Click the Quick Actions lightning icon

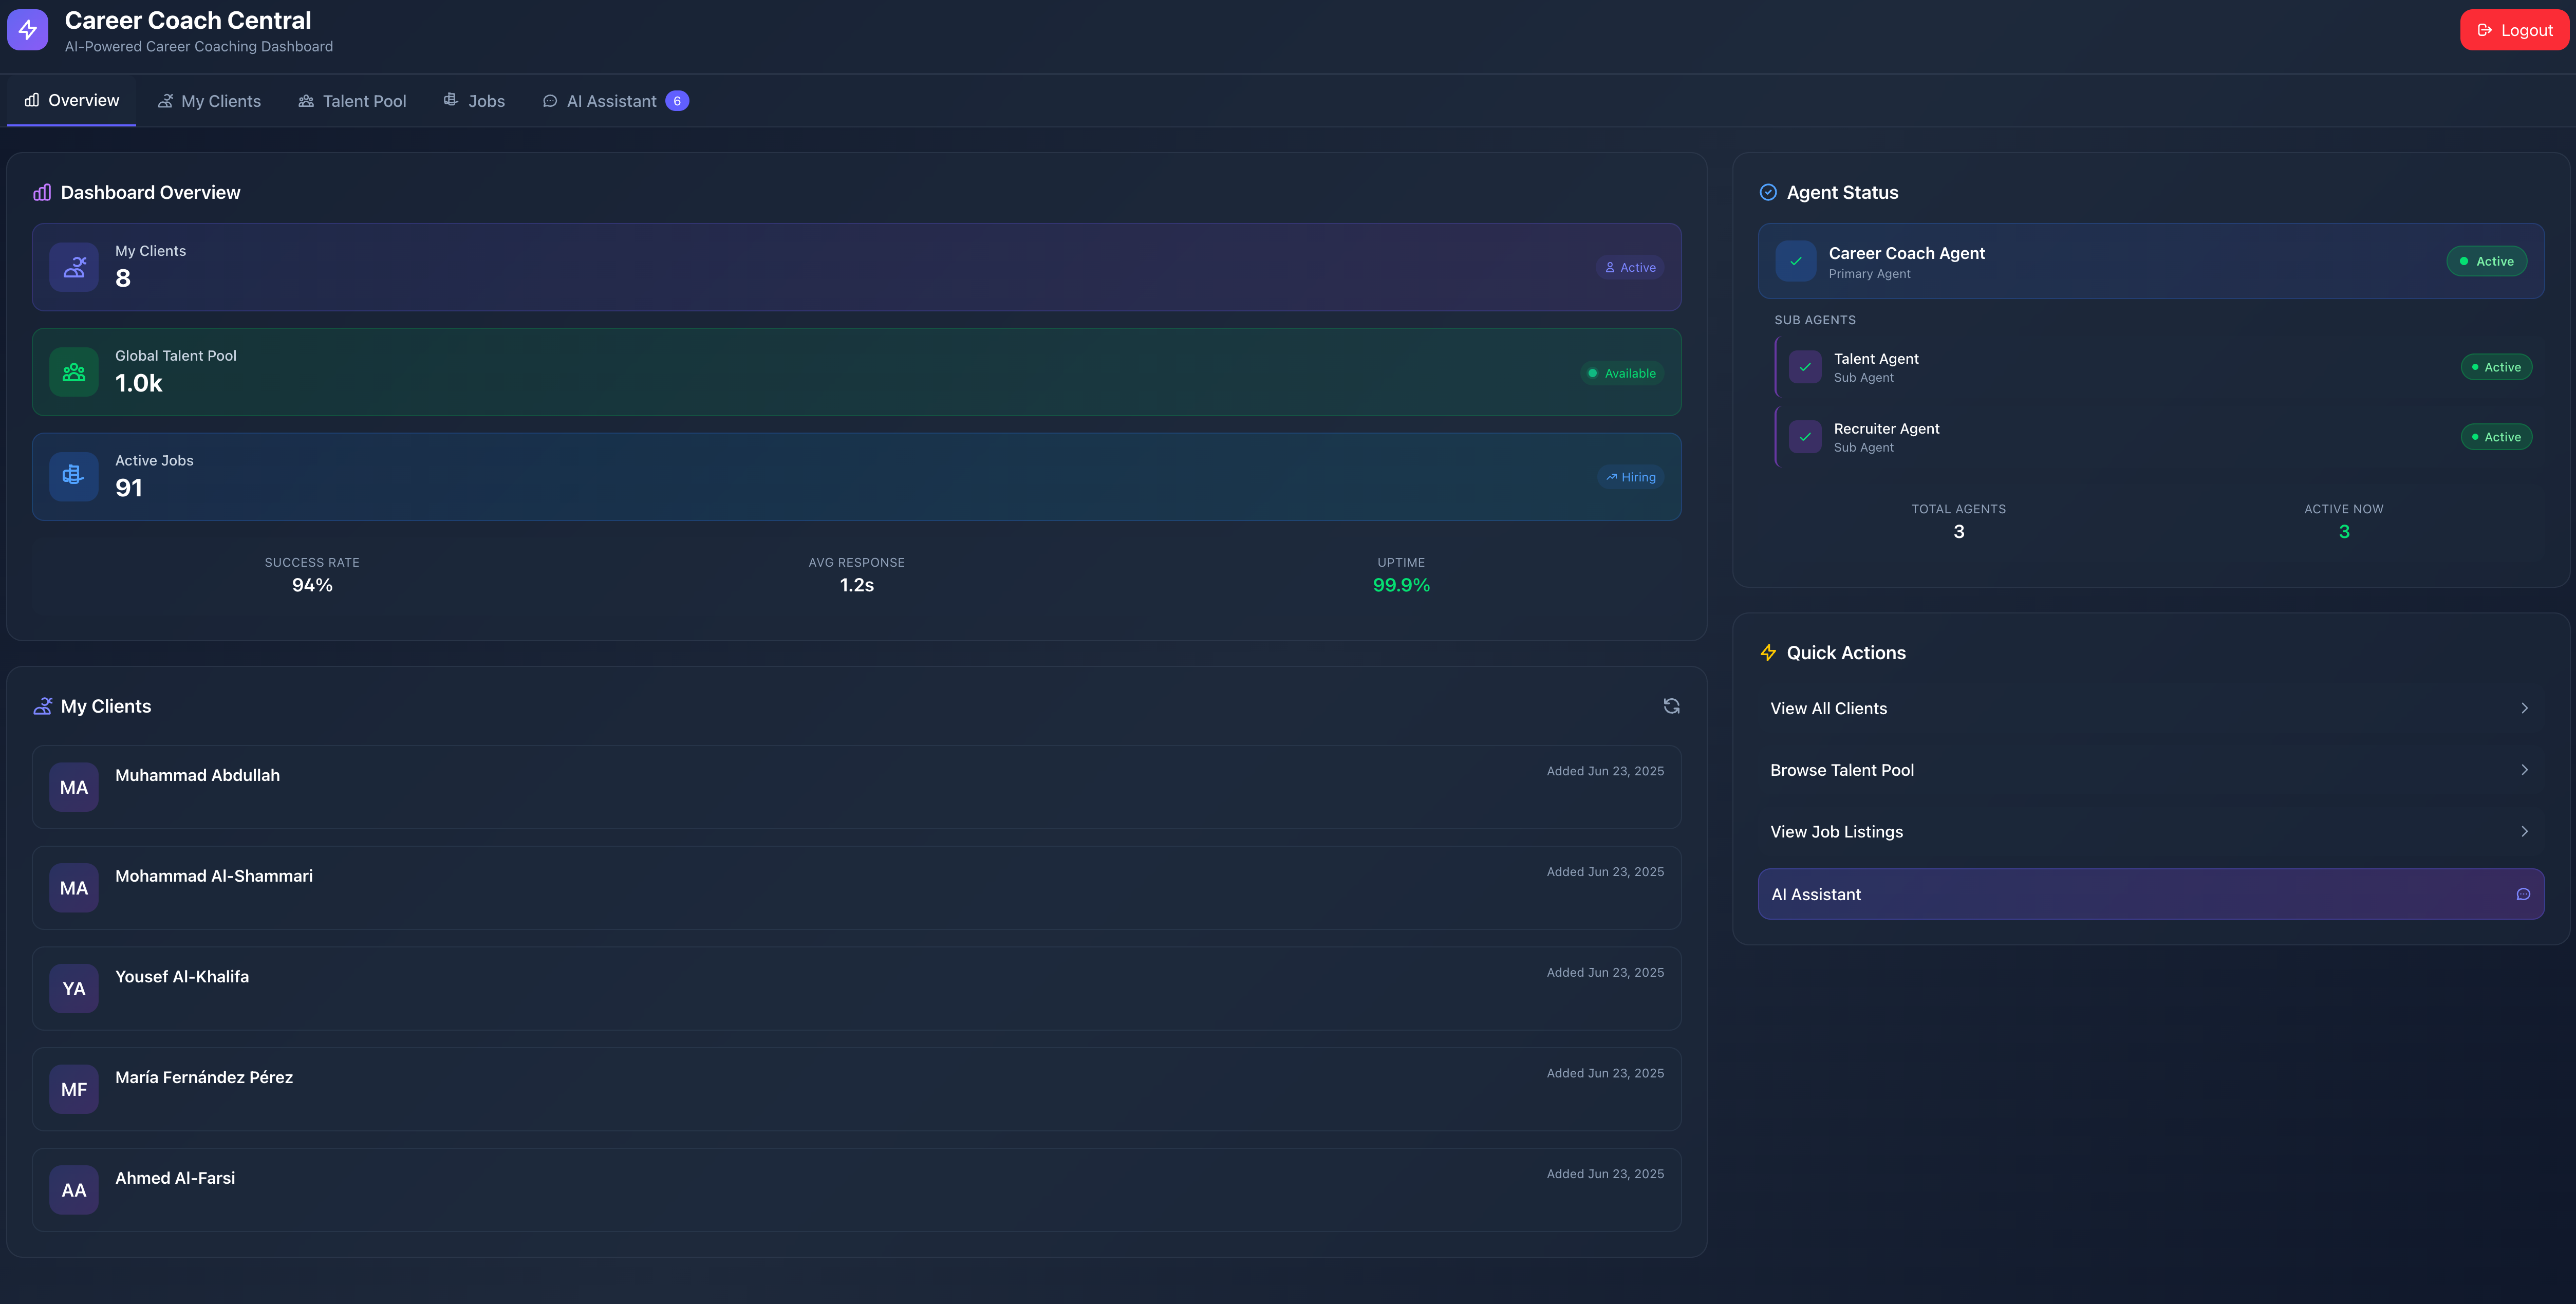click(1768, 653)
